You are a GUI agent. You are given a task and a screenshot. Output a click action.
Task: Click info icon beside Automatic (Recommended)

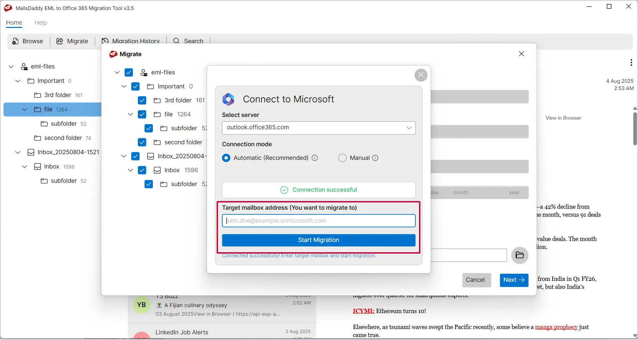coord(315,158)
